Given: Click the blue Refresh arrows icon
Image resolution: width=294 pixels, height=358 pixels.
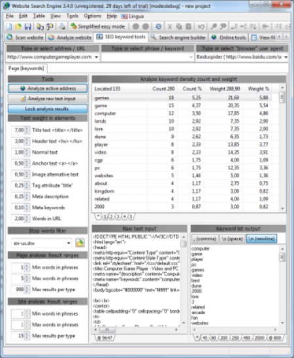Looking at the screenshot, I should pyautogui.click(x=159, y=27).
